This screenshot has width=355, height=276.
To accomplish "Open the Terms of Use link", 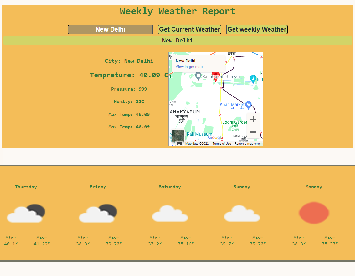I will pos(221,144).
